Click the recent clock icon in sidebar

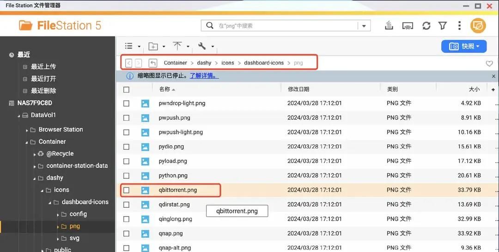tap(12, 55)
